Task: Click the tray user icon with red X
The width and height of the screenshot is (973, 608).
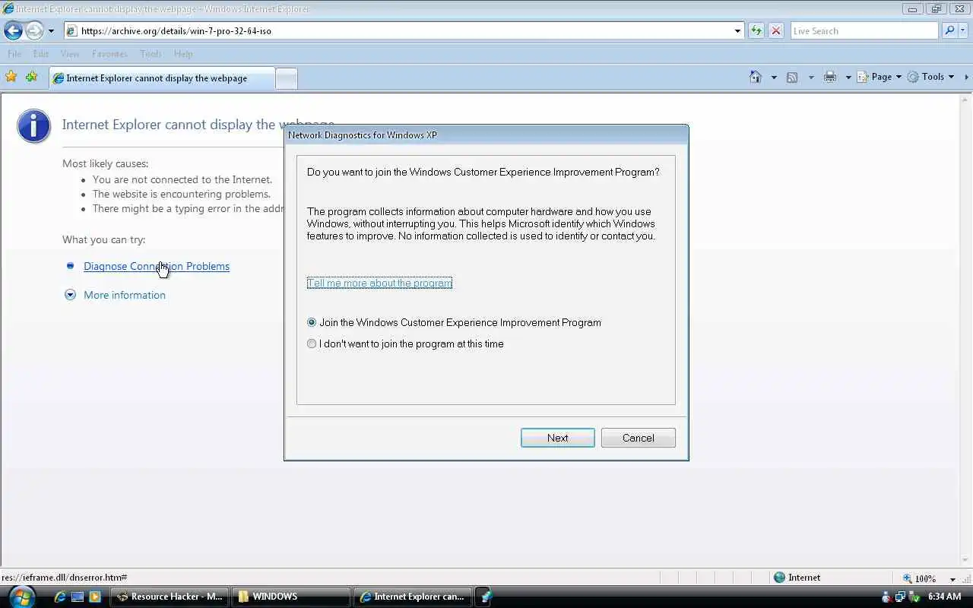Action: click(x=886, y=597)
